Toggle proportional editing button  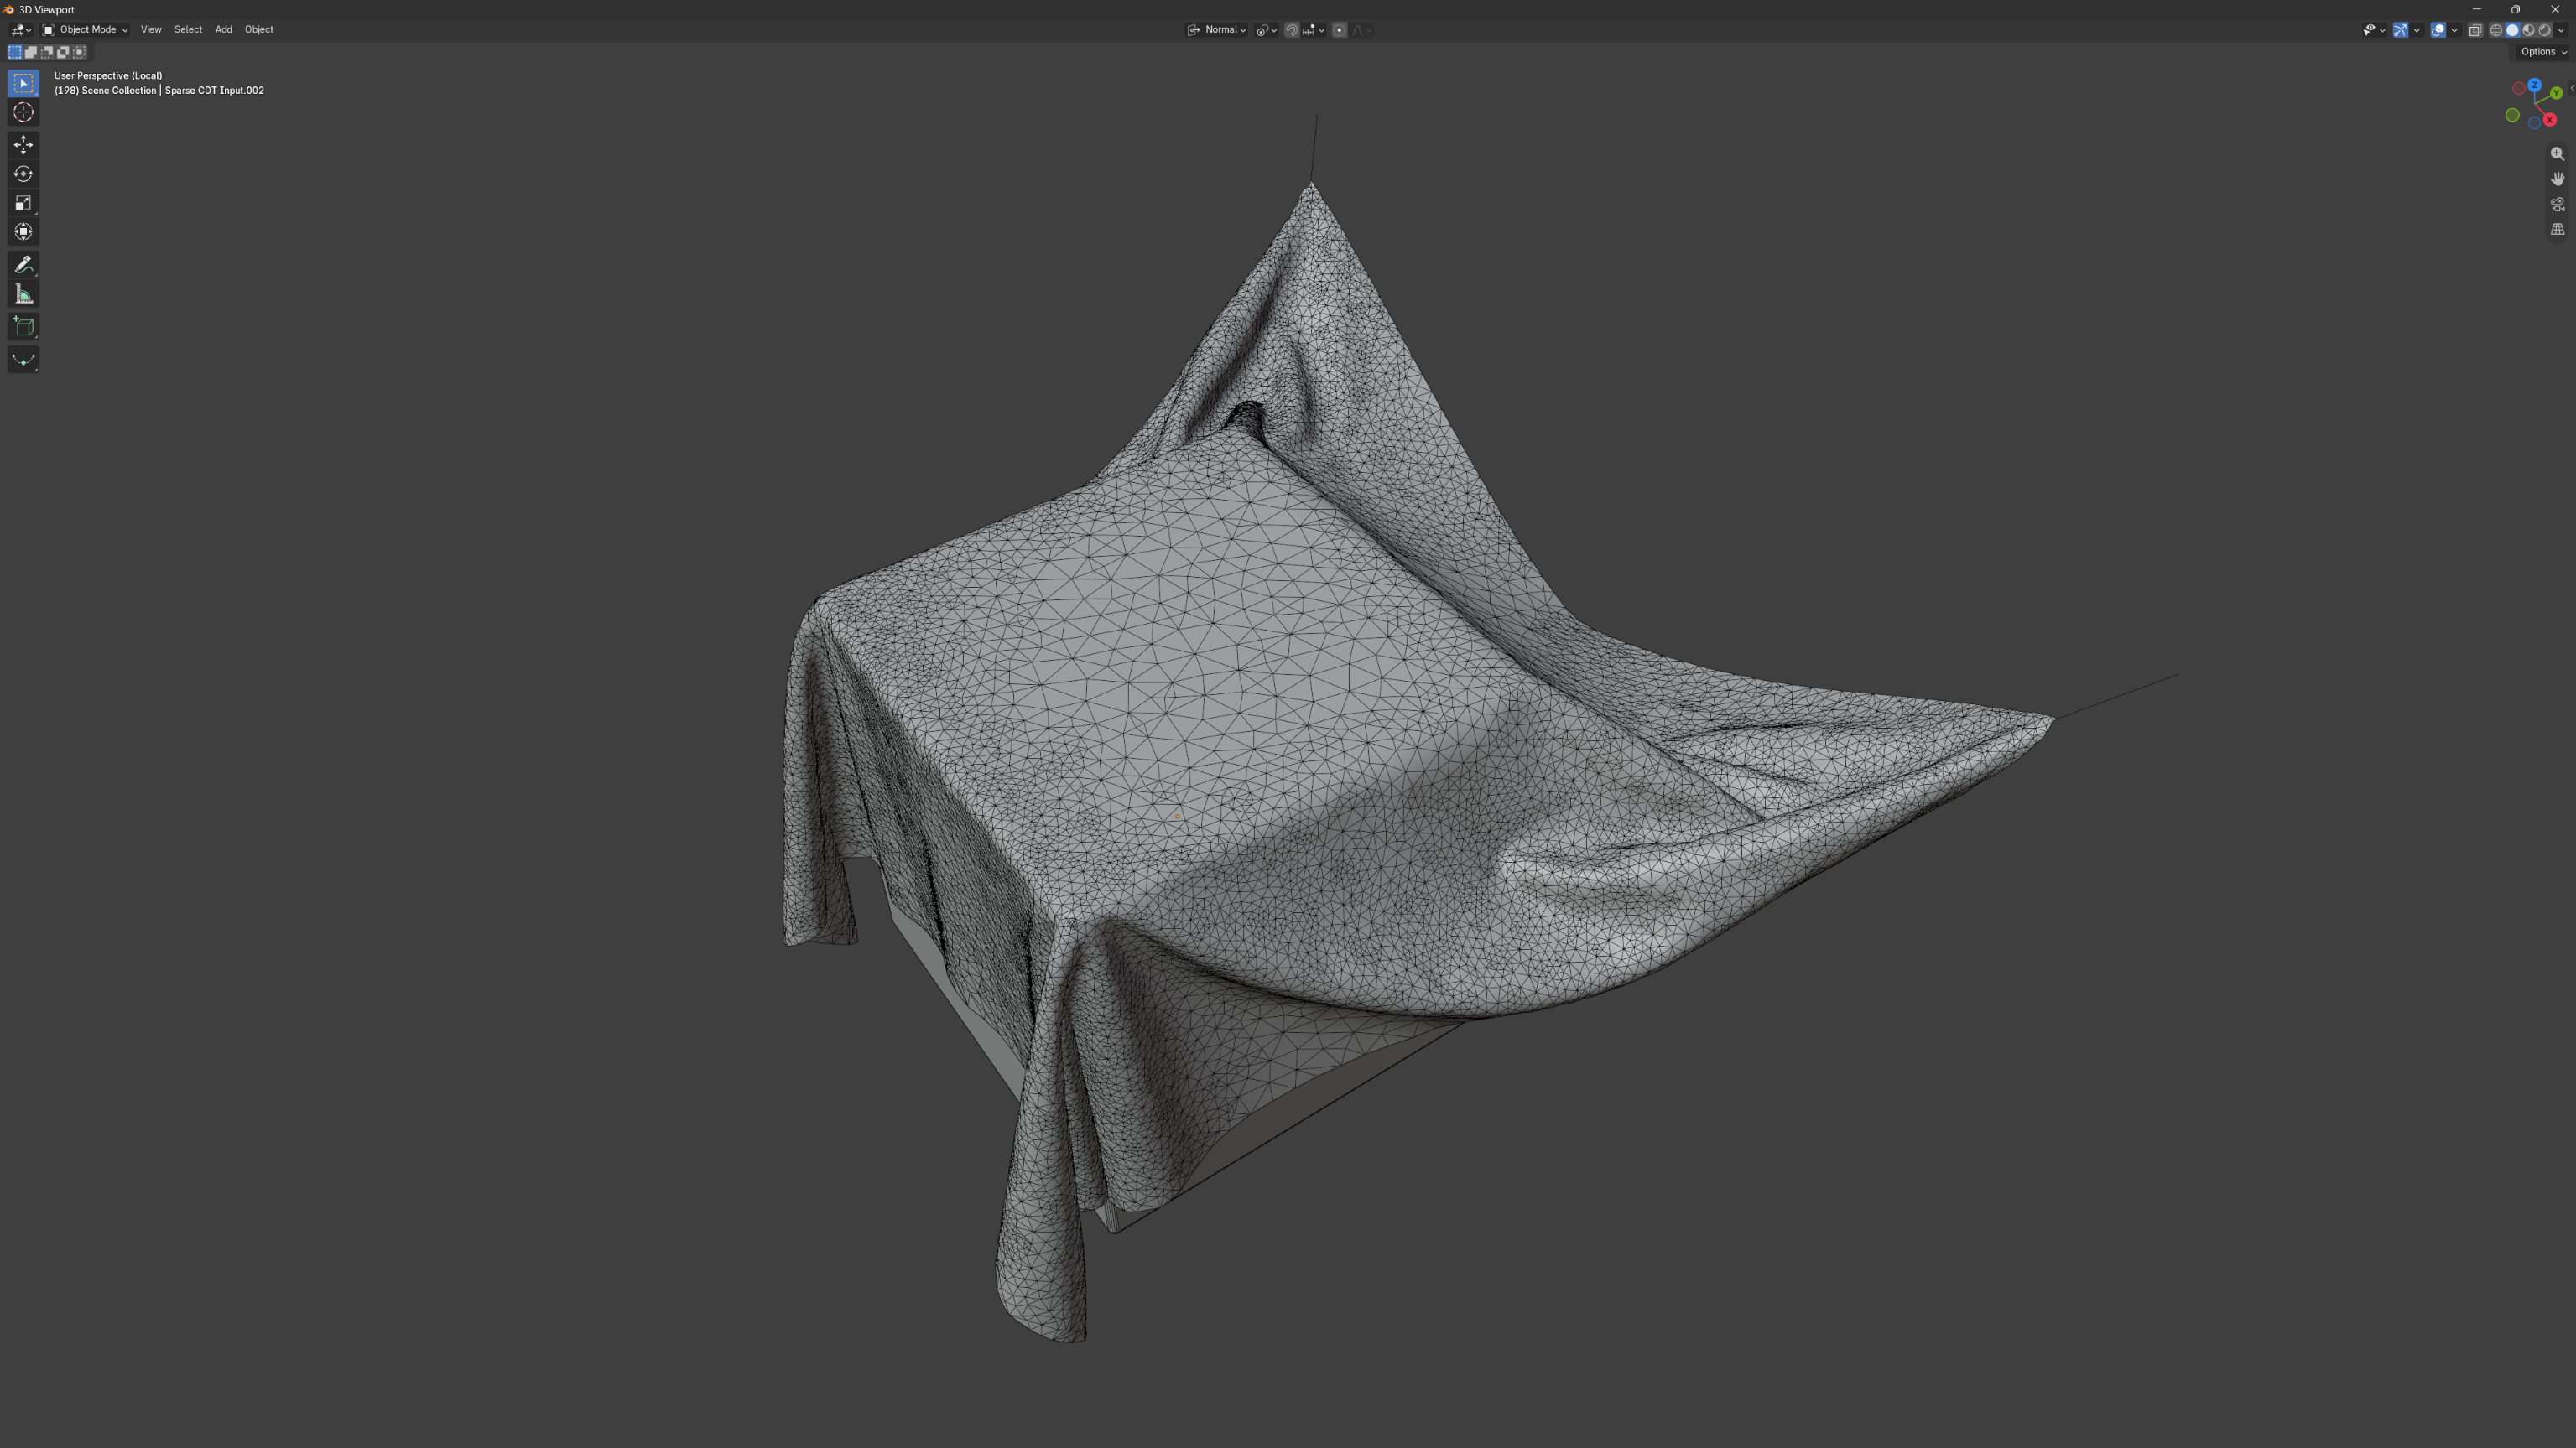[x=1339, y=30]
